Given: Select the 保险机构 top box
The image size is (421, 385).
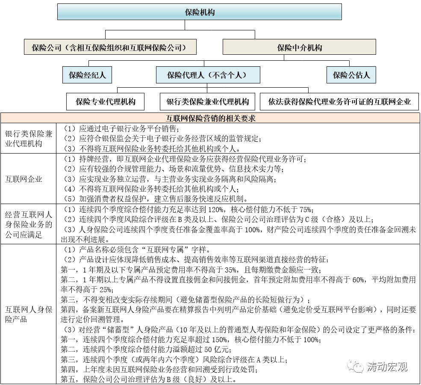Looking at the screenshot, I should pos(200,12).
